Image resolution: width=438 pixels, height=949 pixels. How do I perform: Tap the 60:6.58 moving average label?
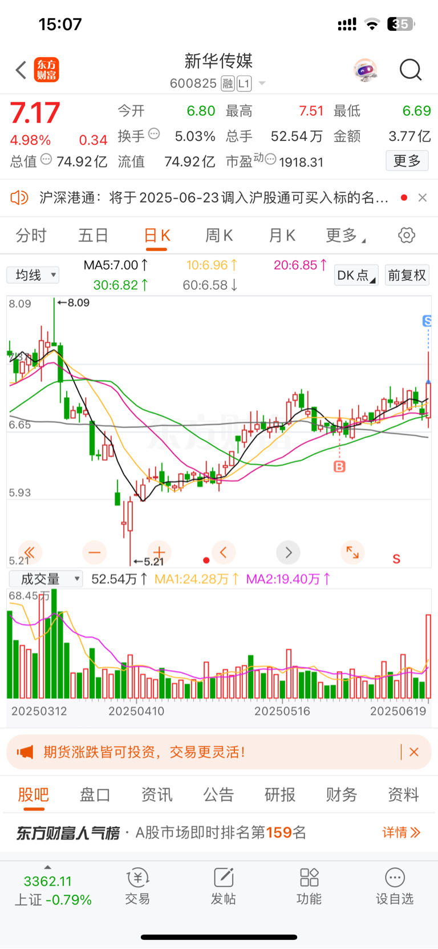210,285
